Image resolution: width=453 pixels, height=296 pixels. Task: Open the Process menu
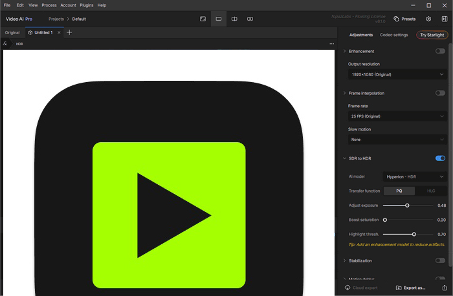pos(49,5)
